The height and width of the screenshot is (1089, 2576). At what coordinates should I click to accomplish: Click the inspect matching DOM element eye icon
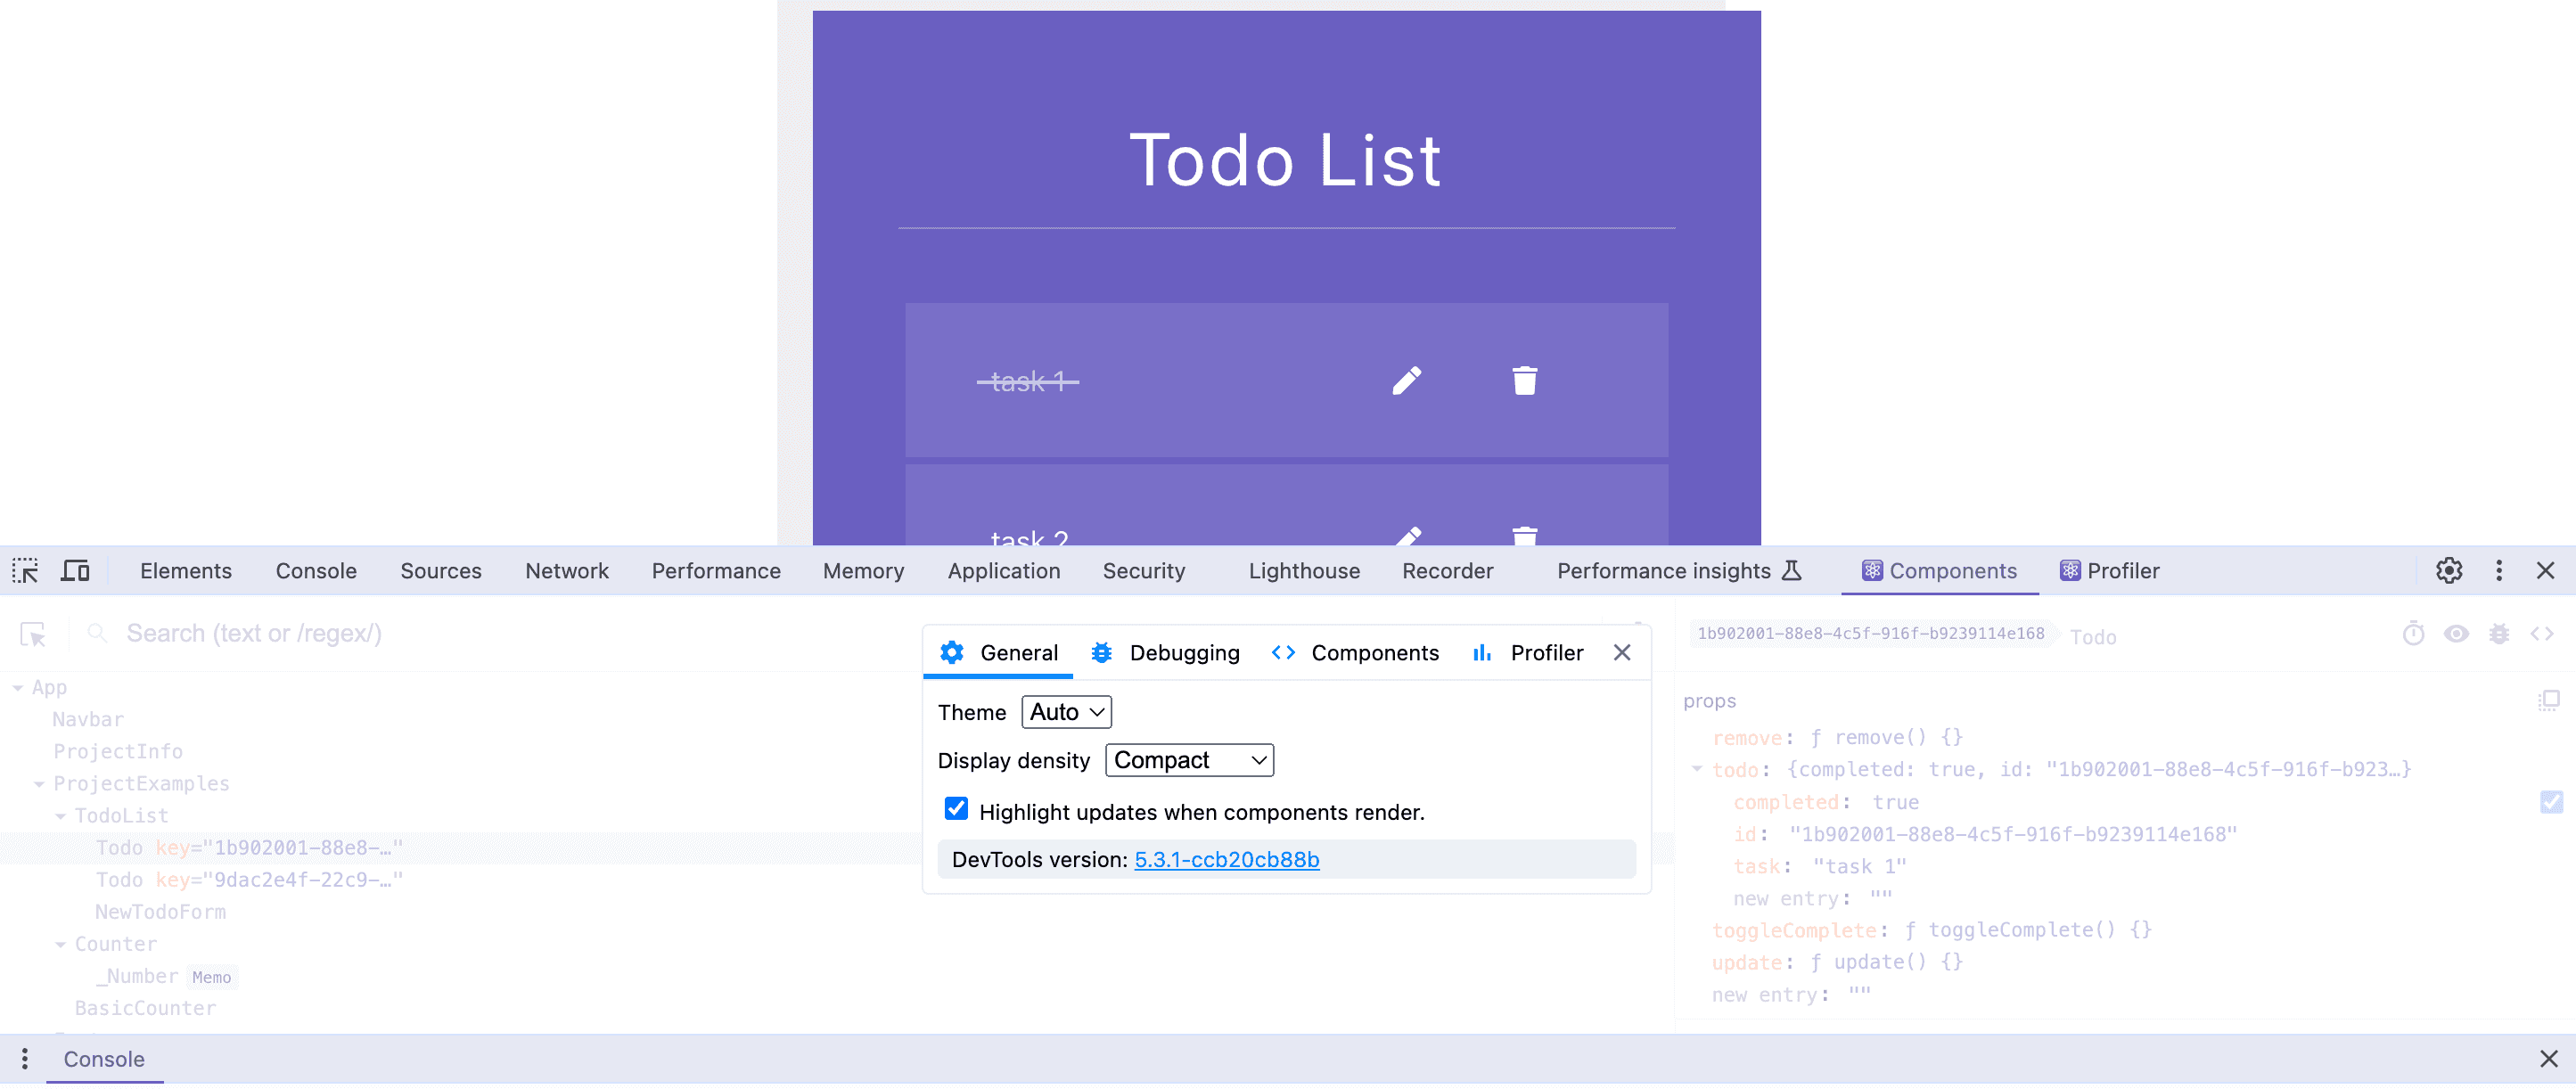click(2456, 634)
